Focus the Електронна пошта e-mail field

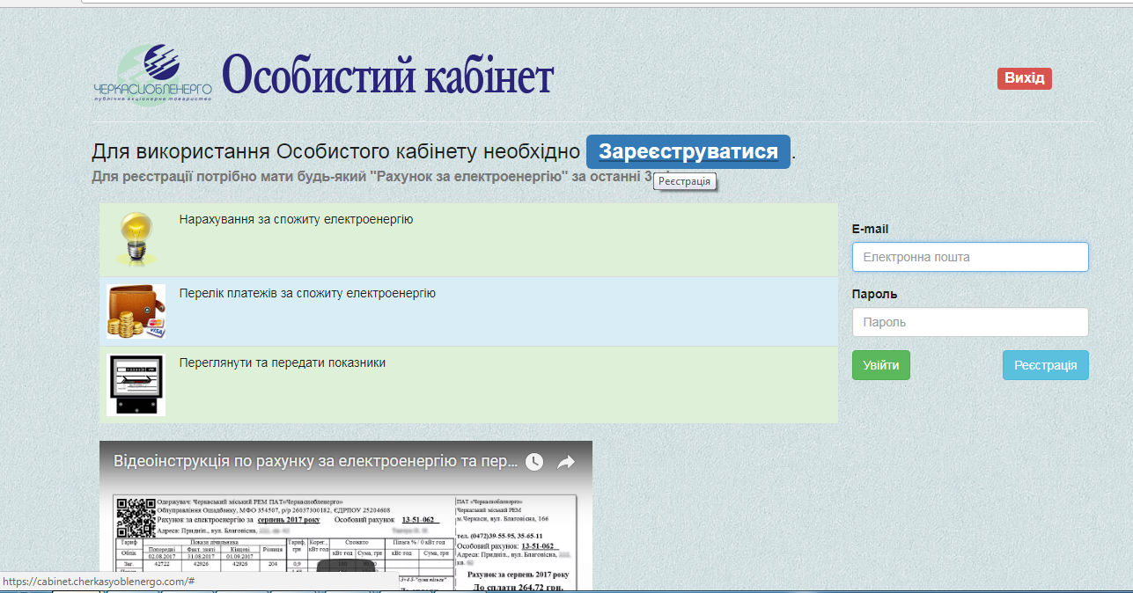pos(970,257)
